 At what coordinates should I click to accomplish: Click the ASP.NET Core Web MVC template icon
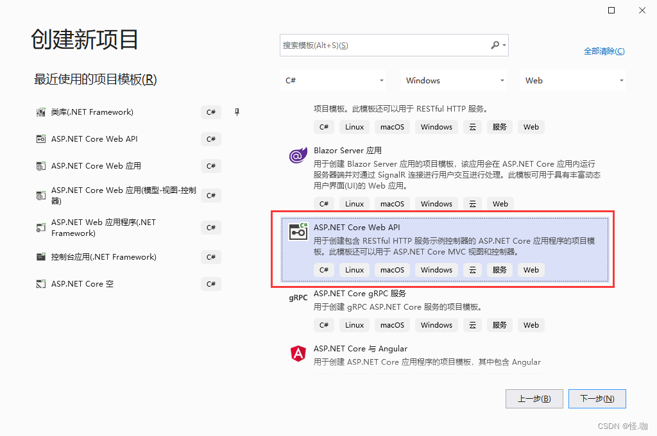pos(40,196)
